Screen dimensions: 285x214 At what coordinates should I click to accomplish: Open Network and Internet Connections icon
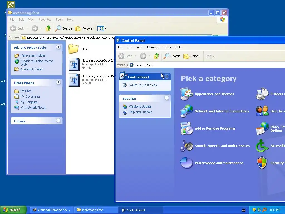(x=187, y=111)
